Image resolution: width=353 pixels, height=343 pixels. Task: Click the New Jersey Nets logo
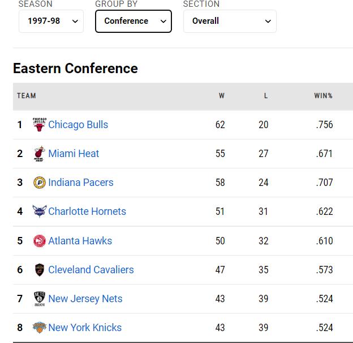pyautogui.click(x=40, y=299)
